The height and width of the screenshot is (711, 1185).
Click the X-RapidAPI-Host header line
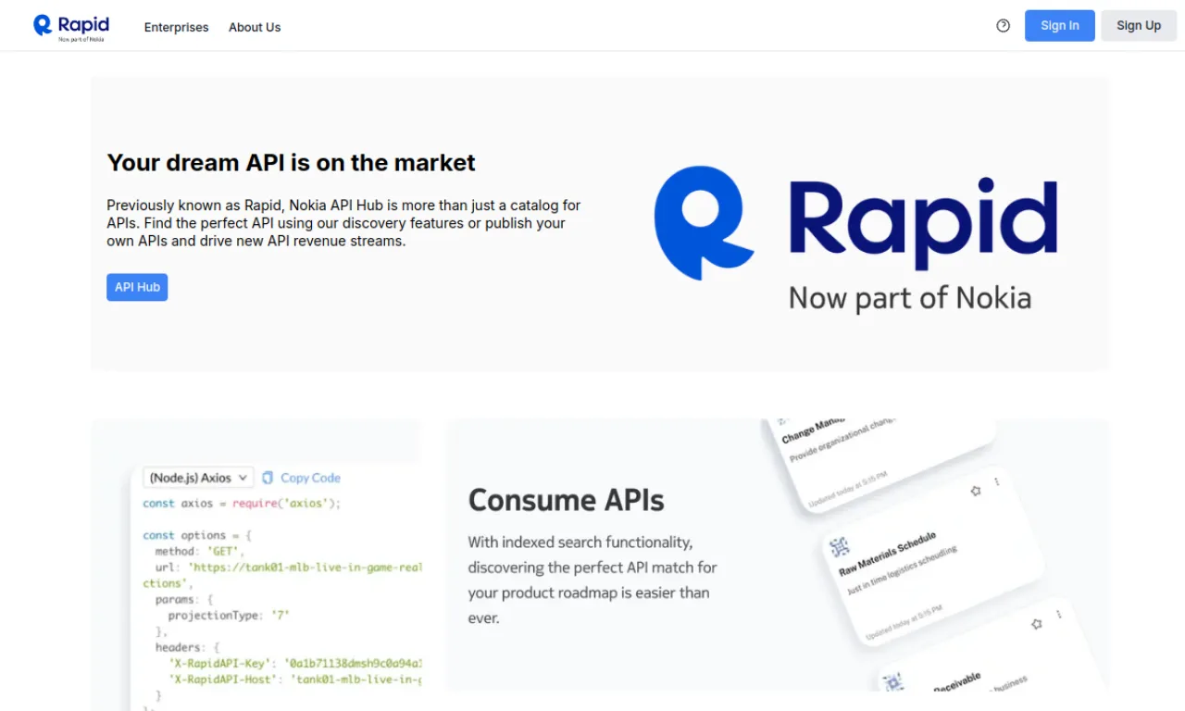point(295,680)
